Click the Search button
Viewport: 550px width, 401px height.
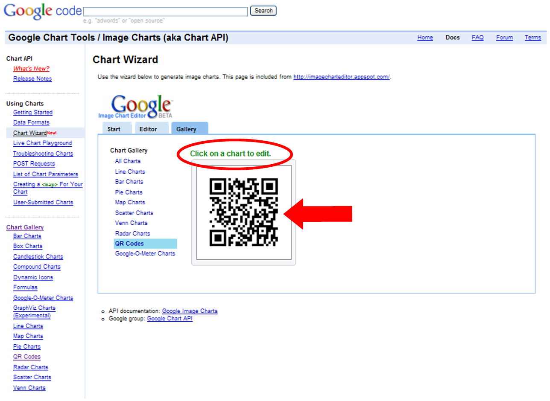tap(263, 11)
